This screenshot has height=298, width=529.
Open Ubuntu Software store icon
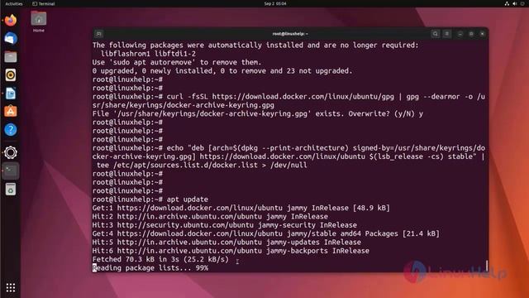click(11, 112)
